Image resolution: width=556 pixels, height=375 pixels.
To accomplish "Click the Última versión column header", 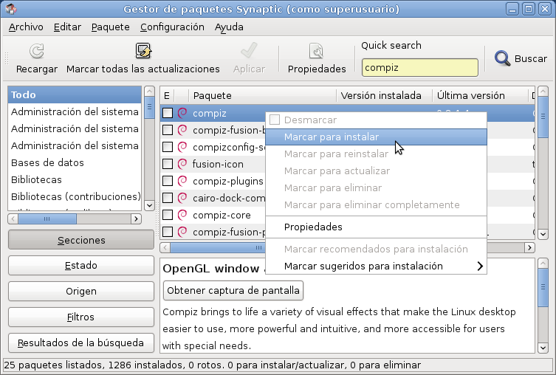I will [481, 95].
